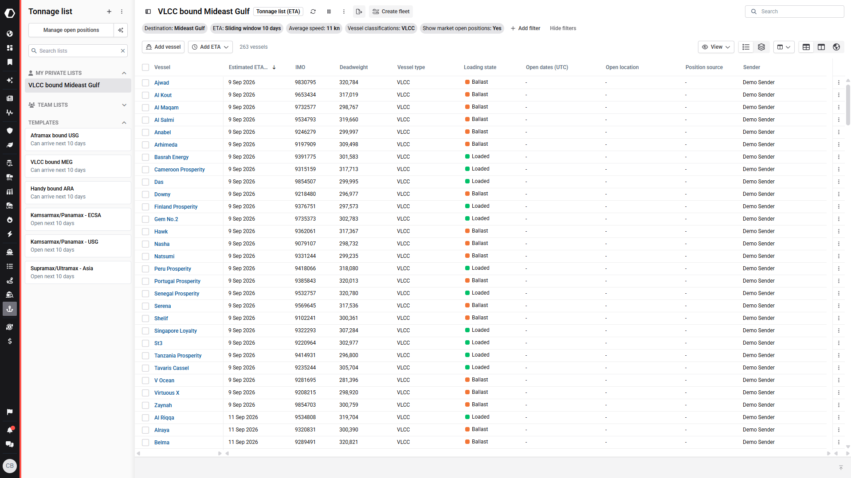Viewport: 851px width, 478px height.
Task: Select the Hawk vessel checkbox
Action: pyautogui.click(x=145, y=232)
